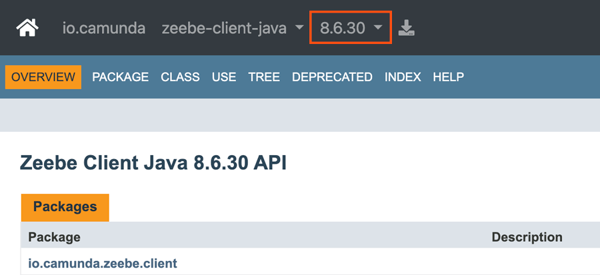Viewport: 600px width, 275px height.
Task: Download the javadoc with the download icon
Action: [406, 29]
